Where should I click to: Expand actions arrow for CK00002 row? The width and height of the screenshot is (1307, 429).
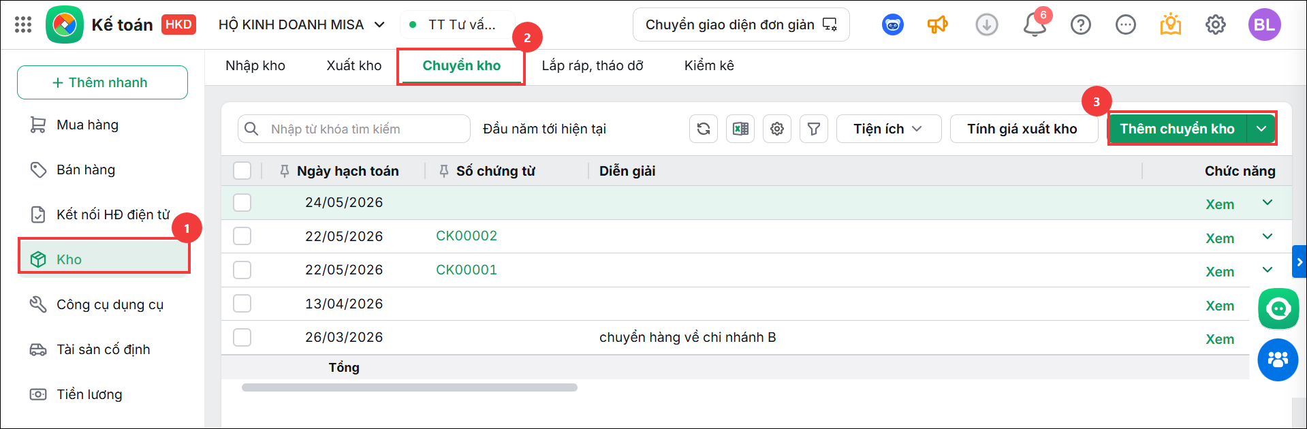click(1267, 236)
